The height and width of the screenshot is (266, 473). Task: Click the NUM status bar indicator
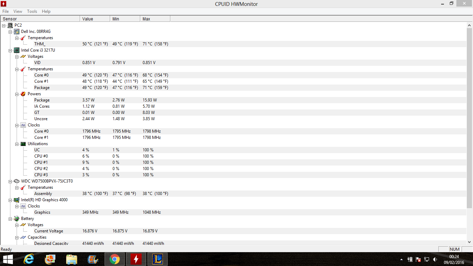point(455,249)
